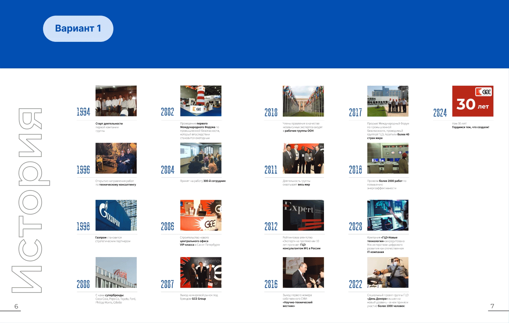Click the year label 2017
Screen dimensions: 509x323
click(x=356, y=112)
